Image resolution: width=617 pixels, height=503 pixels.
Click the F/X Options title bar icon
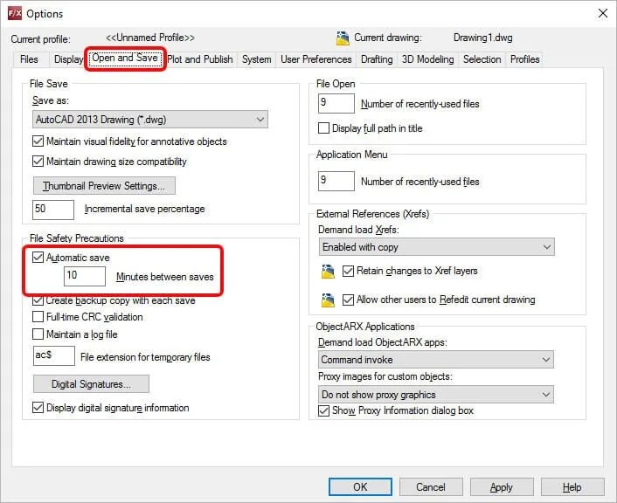[x=15, y=13]
